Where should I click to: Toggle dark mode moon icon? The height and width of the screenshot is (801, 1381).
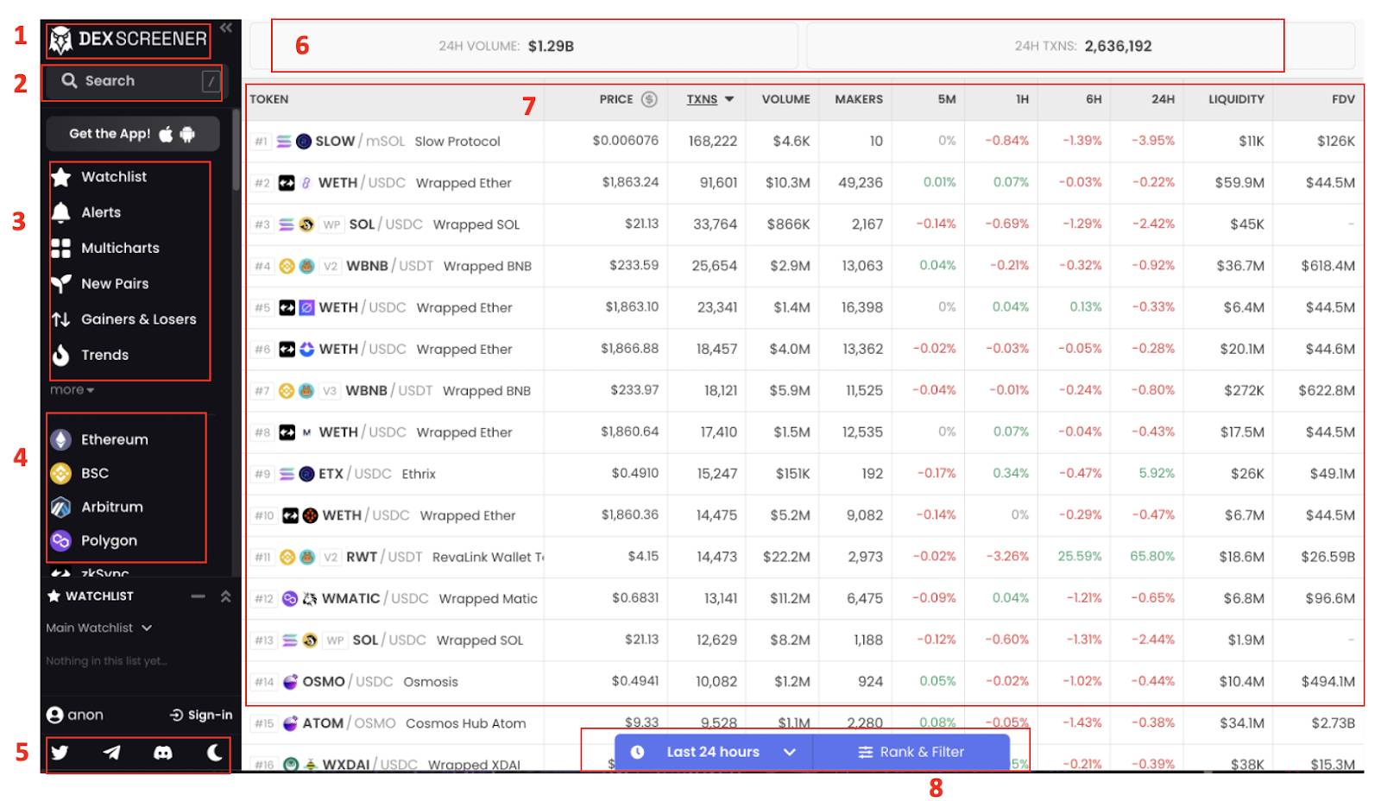(215, 753)
